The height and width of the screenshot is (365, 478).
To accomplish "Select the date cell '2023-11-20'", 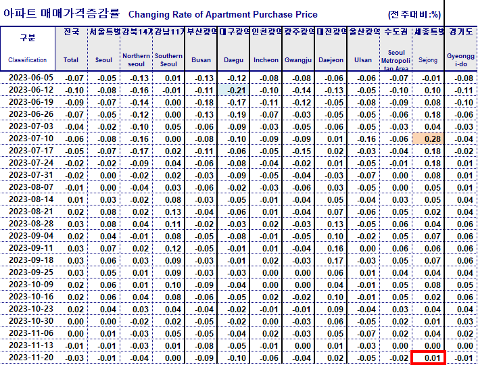I will click(31, 358).
